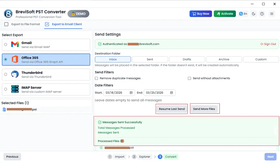
Task: Open the hamburger menu
Action: tap(272, 14)
